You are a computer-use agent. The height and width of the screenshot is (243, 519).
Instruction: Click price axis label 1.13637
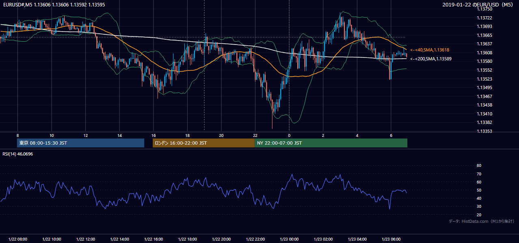(484, 44)
